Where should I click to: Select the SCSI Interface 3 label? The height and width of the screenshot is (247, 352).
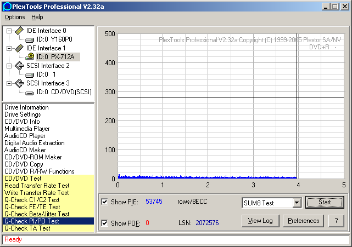click(x=48, y=83)
